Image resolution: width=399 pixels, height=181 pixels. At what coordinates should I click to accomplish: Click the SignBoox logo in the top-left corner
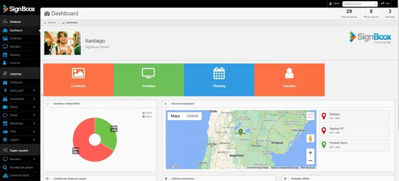pos(19,9)
